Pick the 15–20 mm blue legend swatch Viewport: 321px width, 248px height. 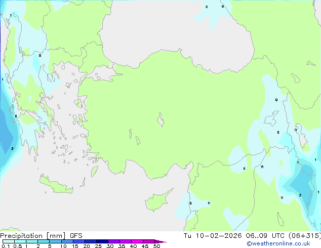[79, 241]
